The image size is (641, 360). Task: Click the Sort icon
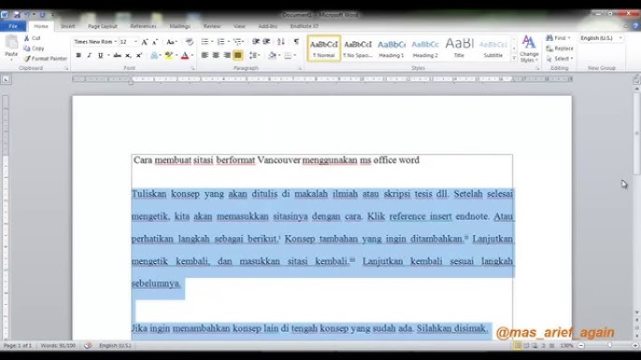(x=281, y=42)
